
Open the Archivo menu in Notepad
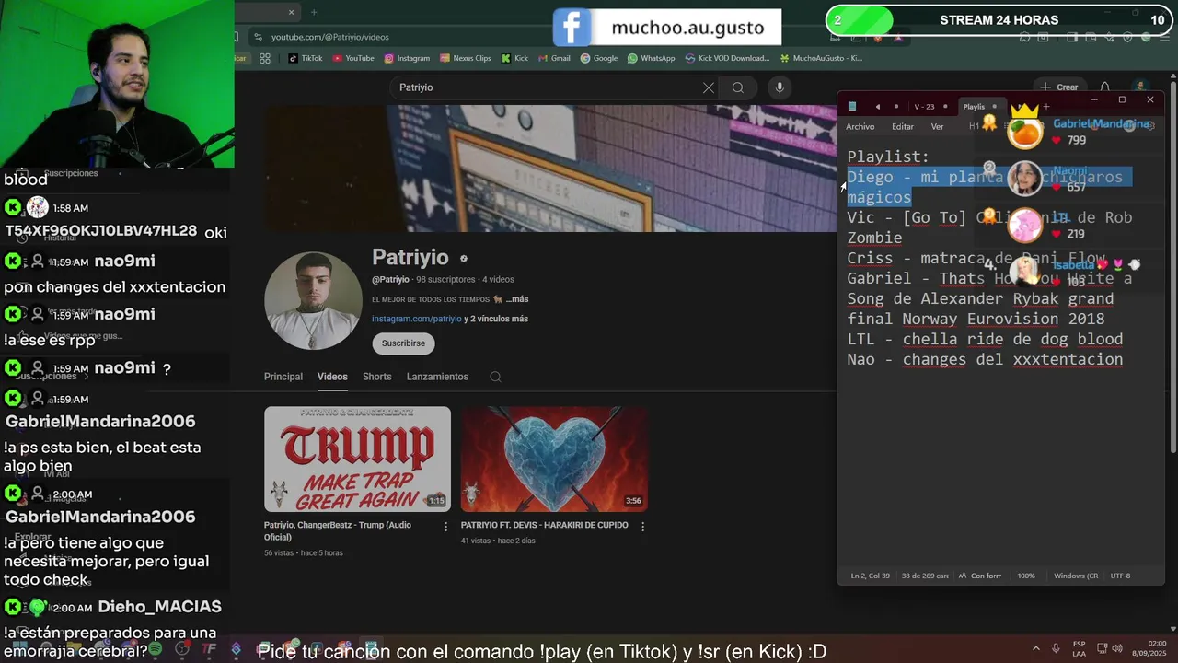point(860,127)
